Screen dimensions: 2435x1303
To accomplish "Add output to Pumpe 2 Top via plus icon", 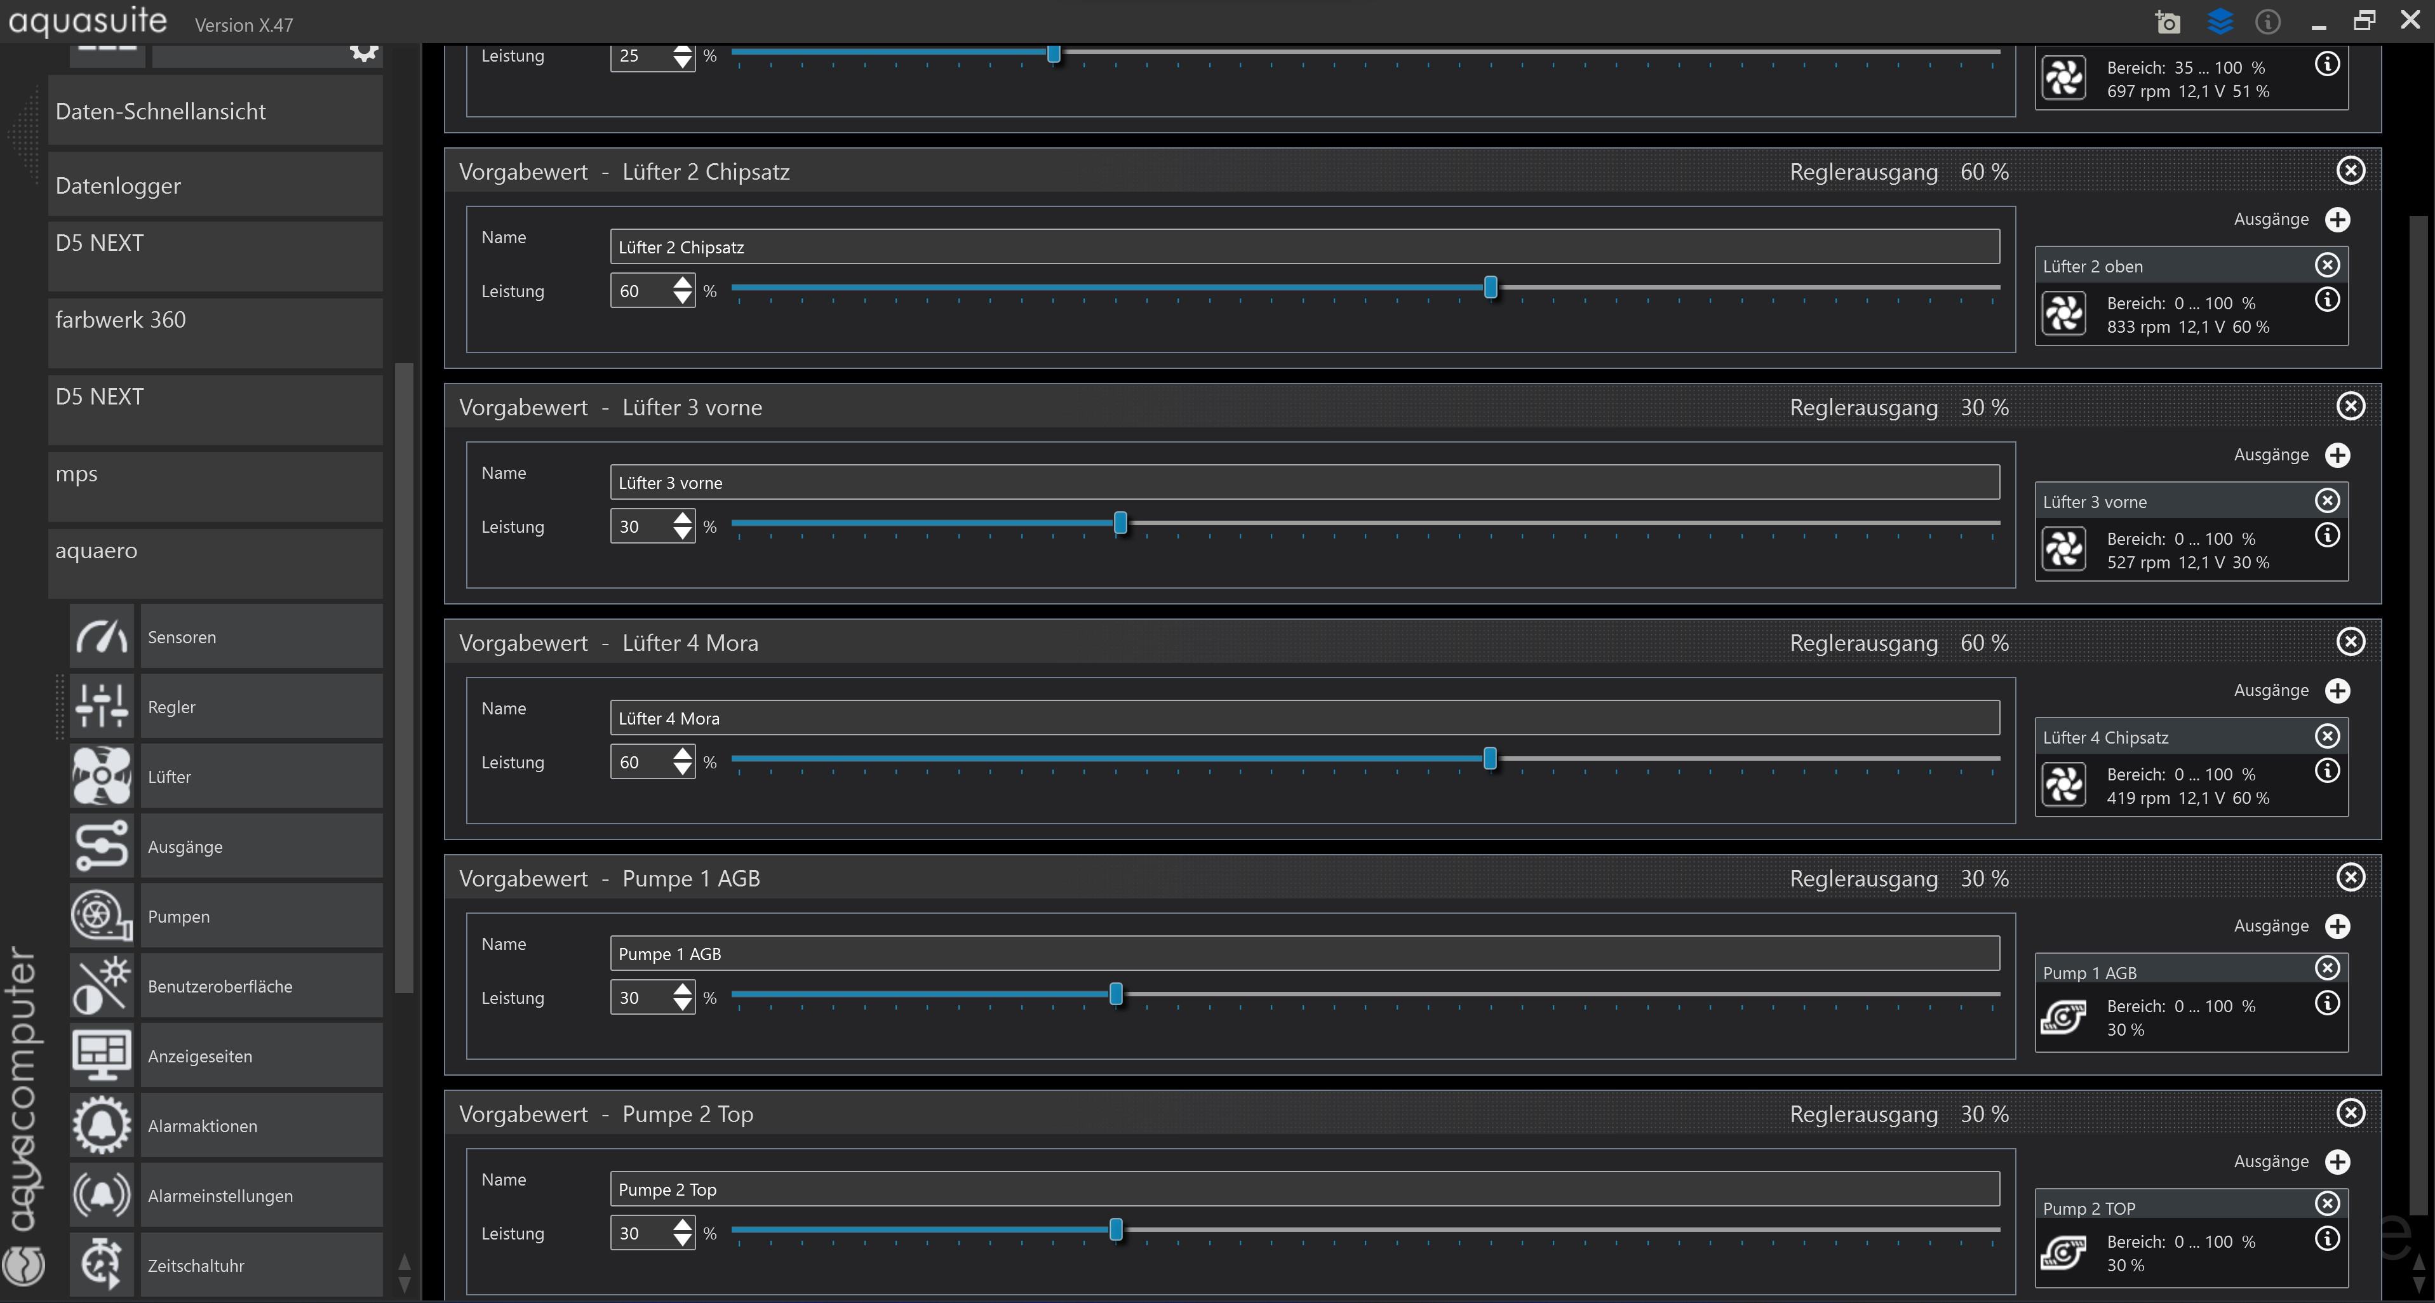I will [x=2338, y=1162].
